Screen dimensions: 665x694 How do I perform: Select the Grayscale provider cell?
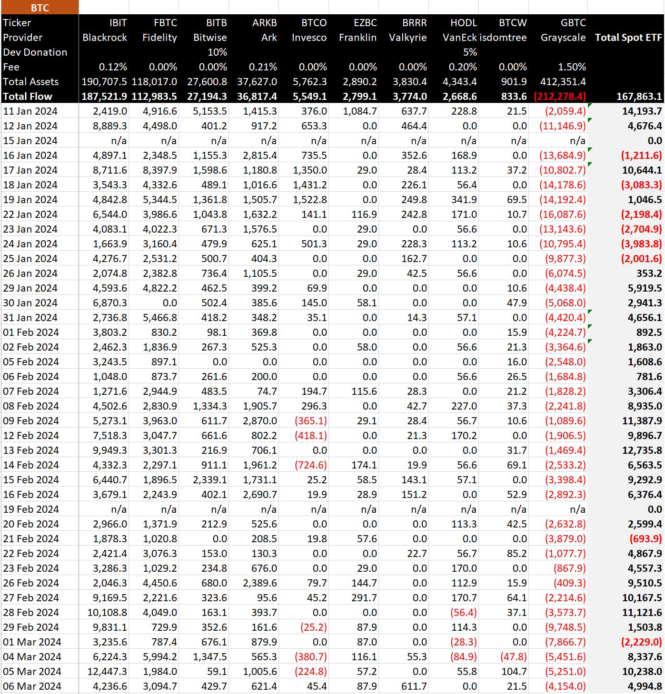563,38
